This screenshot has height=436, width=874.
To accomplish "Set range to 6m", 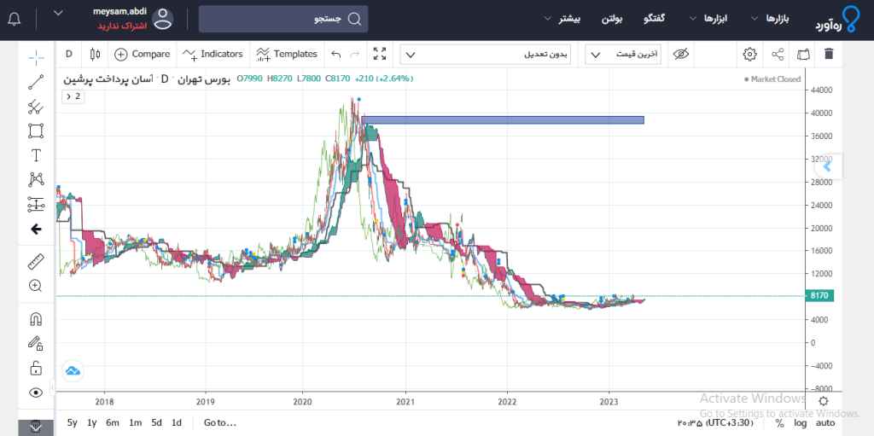I will (113, 422).
